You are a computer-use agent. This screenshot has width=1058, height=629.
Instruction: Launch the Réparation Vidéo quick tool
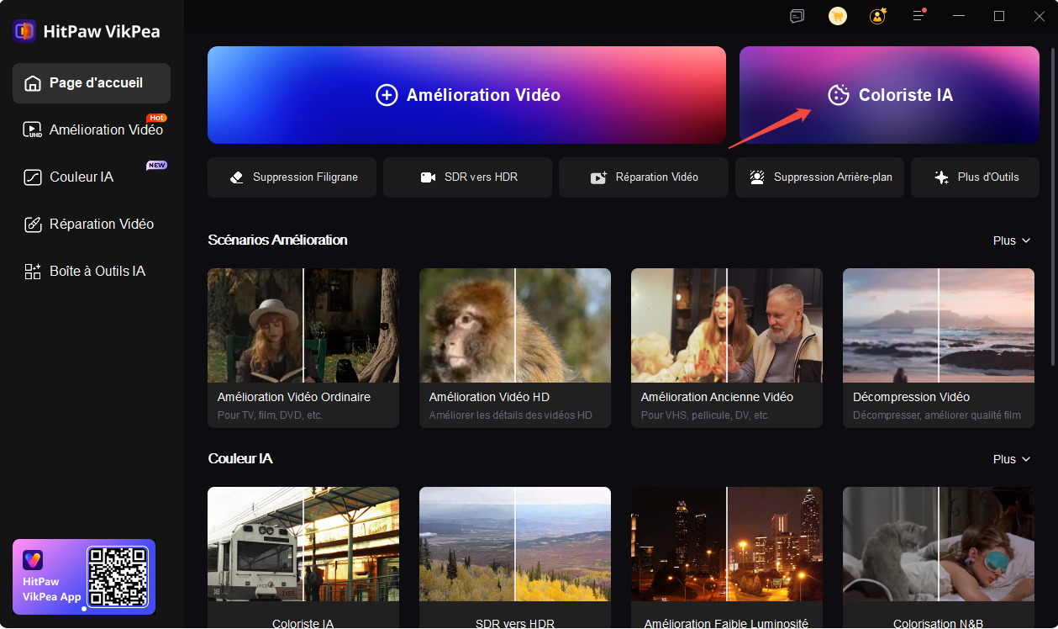[644, 177]
